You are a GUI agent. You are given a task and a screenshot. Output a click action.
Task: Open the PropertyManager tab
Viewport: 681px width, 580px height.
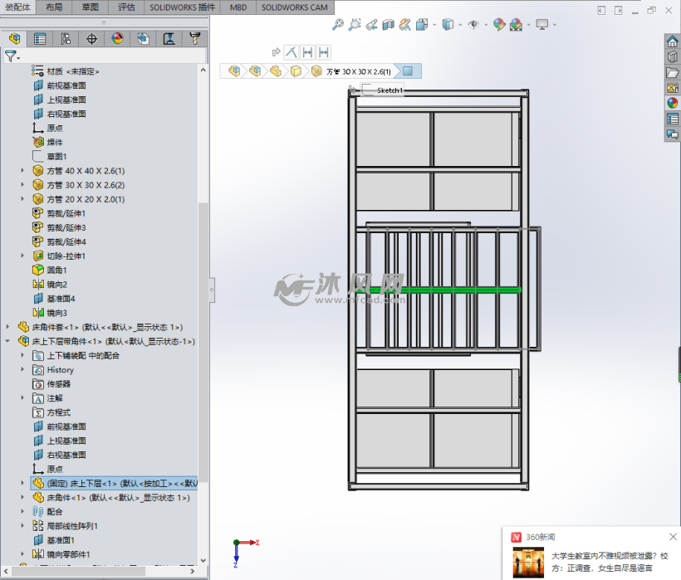40,39
